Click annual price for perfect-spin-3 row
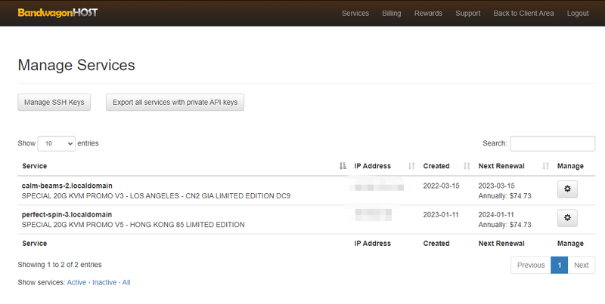 [x=504, y=225]
